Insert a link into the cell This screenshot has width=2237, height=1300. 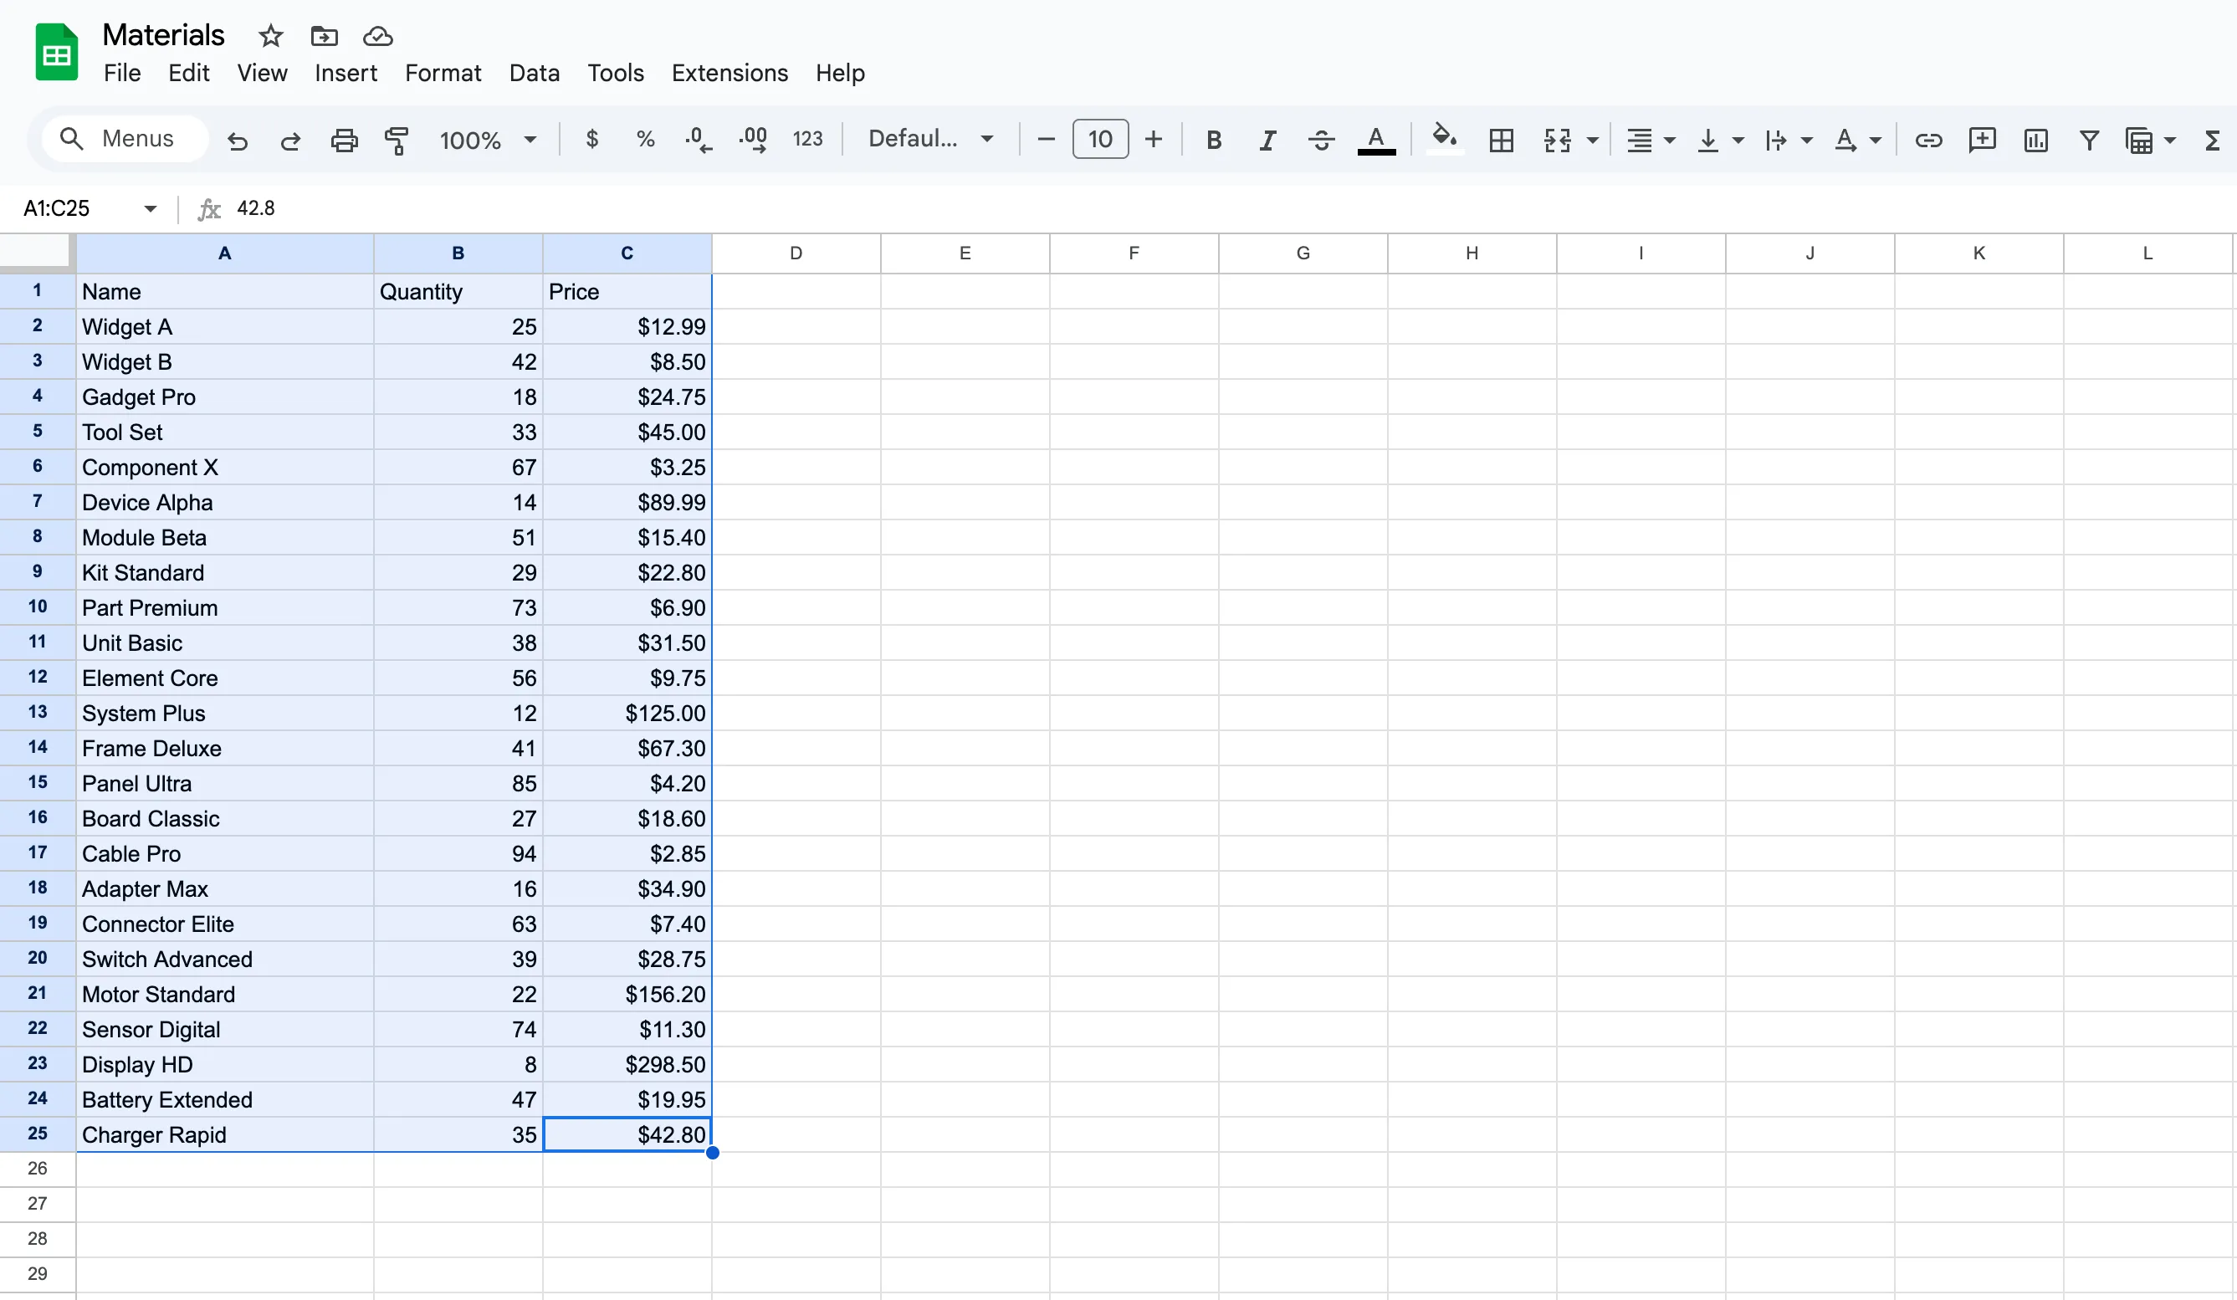1928,141
